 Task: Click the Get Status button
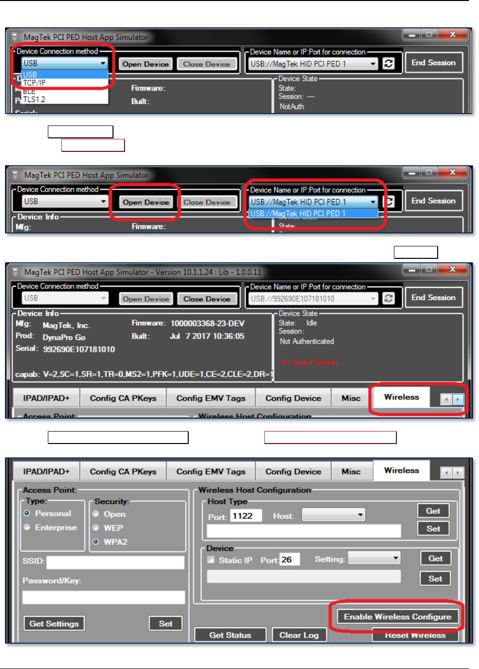coord(230,635)
